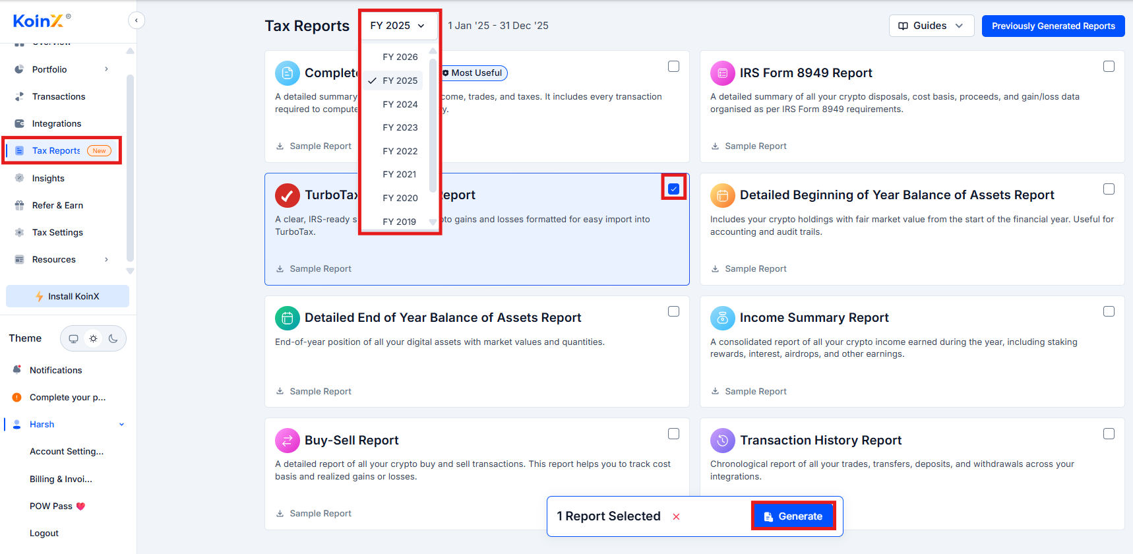
Task: Dismiss selection with the red X icon
Action: point(676,516)
